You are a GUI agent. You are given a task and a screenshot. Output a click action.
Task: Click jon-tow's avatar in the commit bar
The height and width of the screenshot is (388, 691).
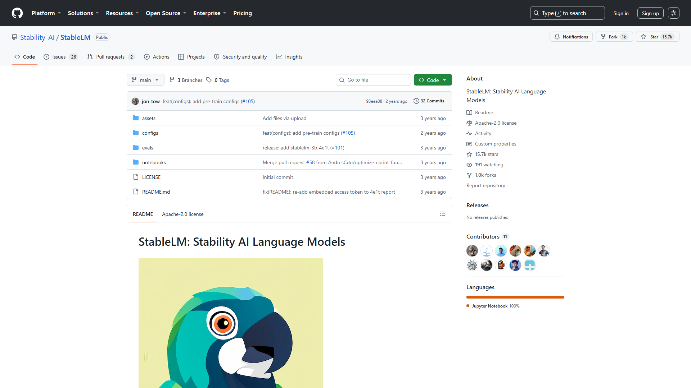pyautogui.click(x=135, y=101)
